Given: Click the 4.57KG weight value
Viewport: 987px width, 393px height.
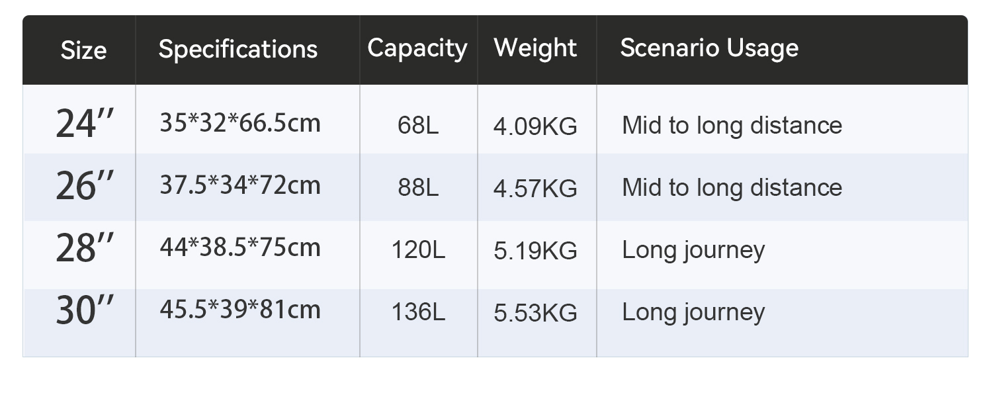Looking at the screenshot, I should 535,189.
